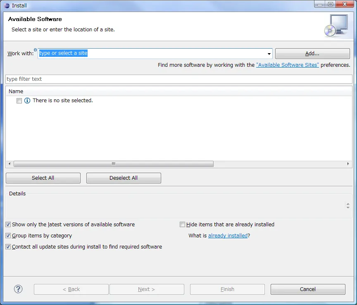This screenshot has height=305, width=357.
Task: Check the 'There is no site selected' checkbox
Action: [x=19, y=101]
